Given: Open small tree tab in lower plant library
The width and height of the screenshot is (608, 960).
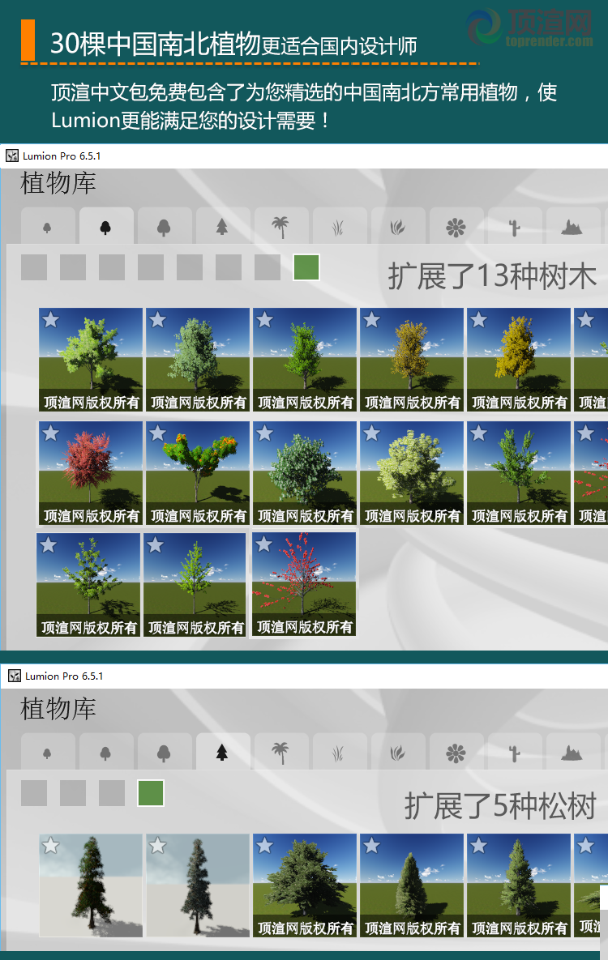Looking at the screenshot, I should tap(48, 752).
